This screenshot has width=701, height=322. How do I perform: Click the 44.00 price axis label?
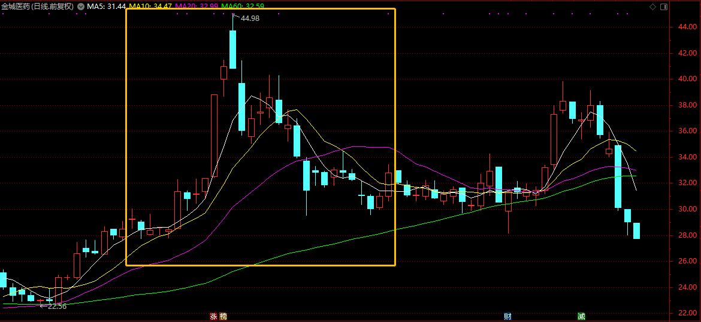pyautogui.click(x=687, y=27)
